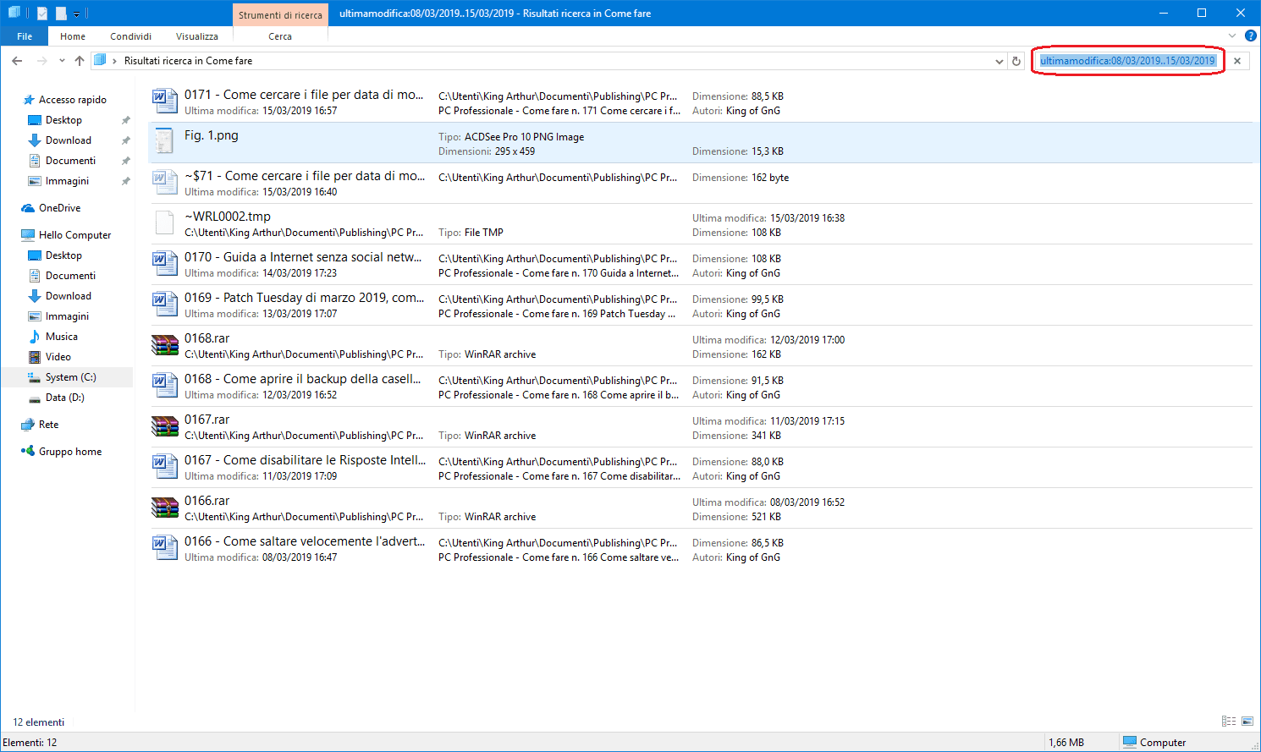The width and height of the screenshot is (1261, 752).
Task: Switch to large icons view in status bar
Action: (x=1247, y=722)
